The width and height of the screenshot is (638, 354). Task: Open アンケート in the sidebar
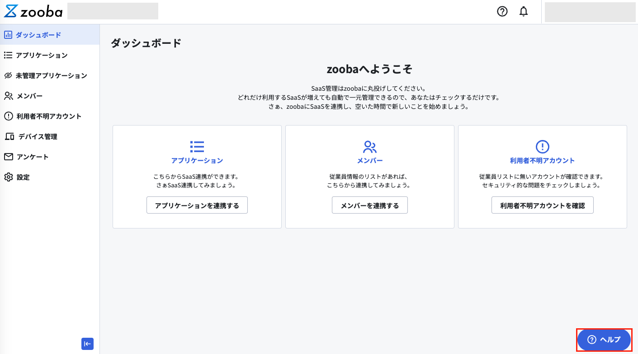[x=50, y=157]
